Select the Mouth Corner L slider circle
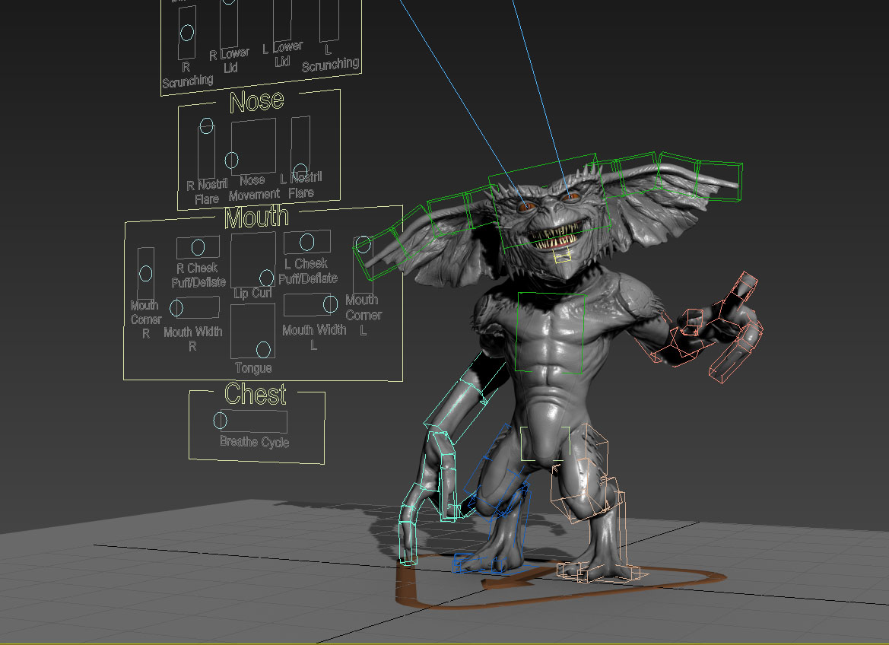Viewport: 889px width, 645px height. click(x=364, y=244)
